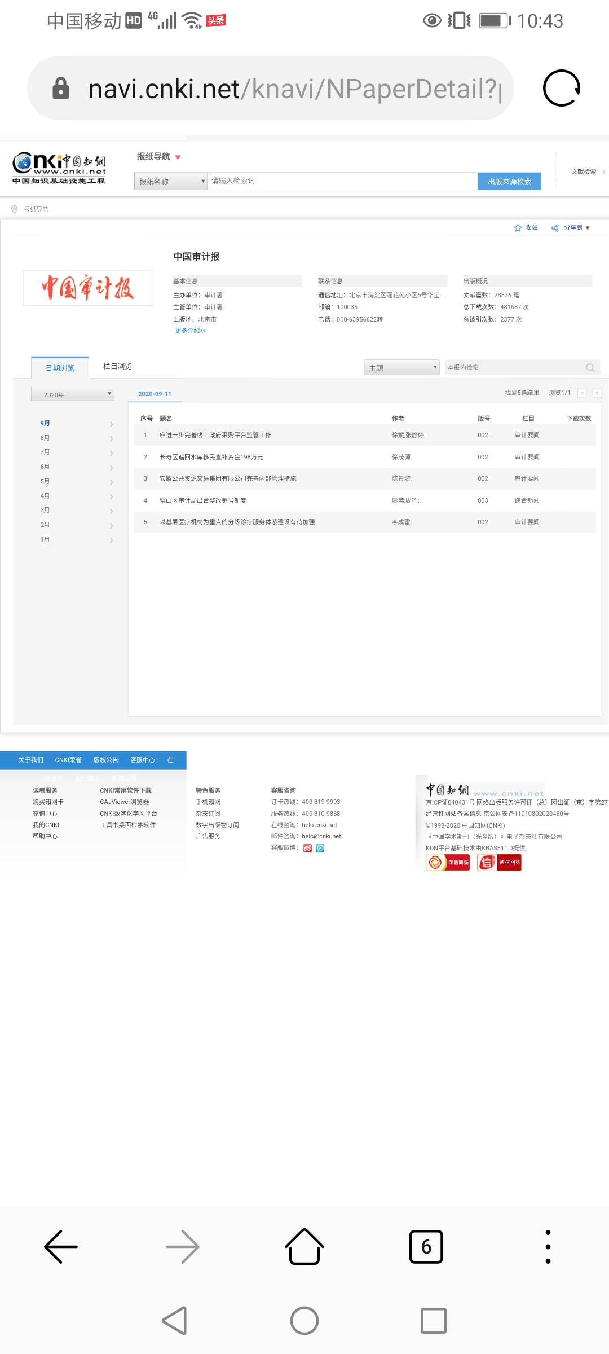609x1354 pixels.
Task: Open the 报纸导航 dropdown menu
Action: pos(159,157)
